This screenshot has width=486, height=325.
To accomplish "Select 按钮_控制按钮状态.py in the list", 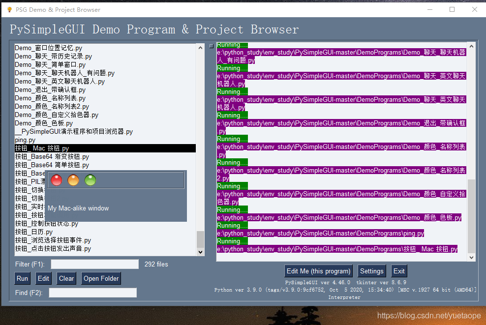I will point(105,224).
